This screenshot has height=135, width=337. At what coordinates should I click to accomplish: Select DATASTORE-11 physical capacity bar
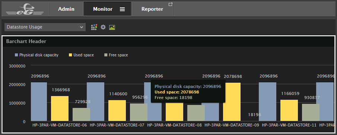click(x=268, y=102)
